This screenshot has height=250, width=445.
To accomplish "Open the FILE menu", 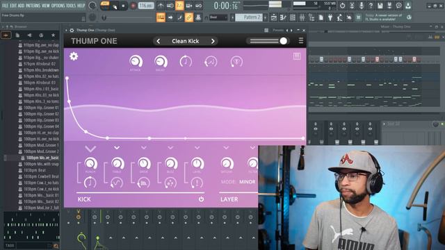I will point(5,6).
